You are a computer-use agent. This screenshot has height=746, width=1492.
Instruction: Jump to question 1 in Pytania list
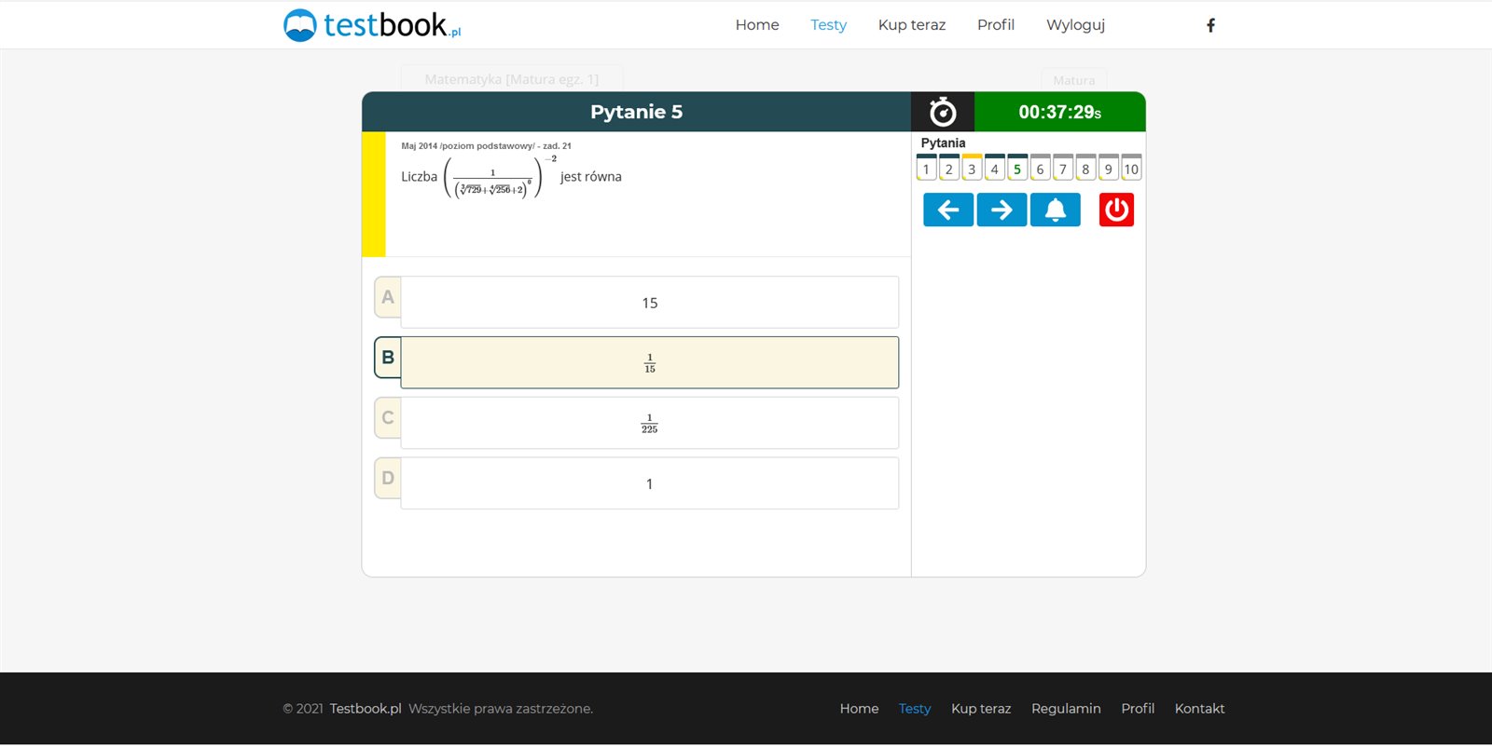pos(926,169)
